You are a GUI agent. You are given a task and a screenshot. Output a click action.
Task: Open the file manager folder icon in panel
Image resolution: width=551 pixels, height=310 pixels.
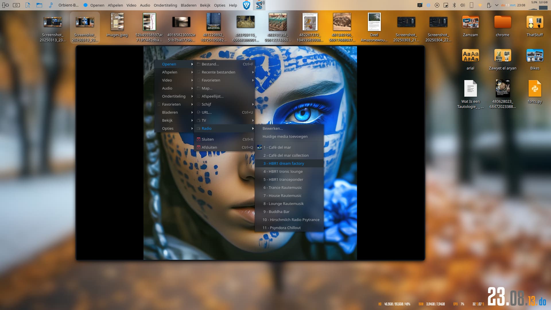coord(39,5)
